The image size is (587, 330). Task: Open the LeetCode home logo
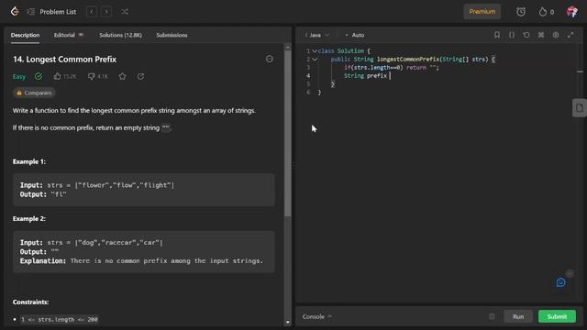(x=15, y=12)
